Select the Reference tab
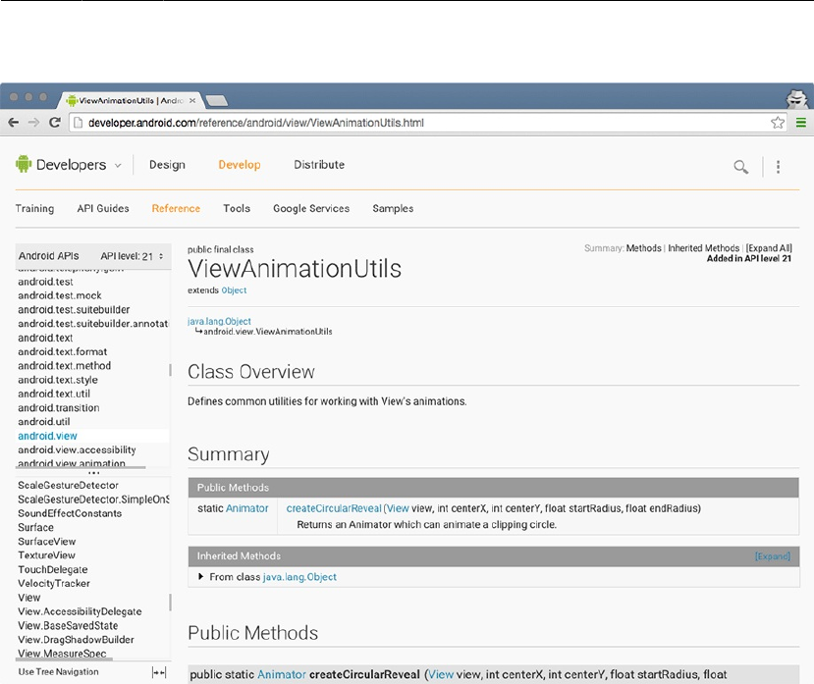Viewport: 814px width, 684px height. tap(176, 208)
